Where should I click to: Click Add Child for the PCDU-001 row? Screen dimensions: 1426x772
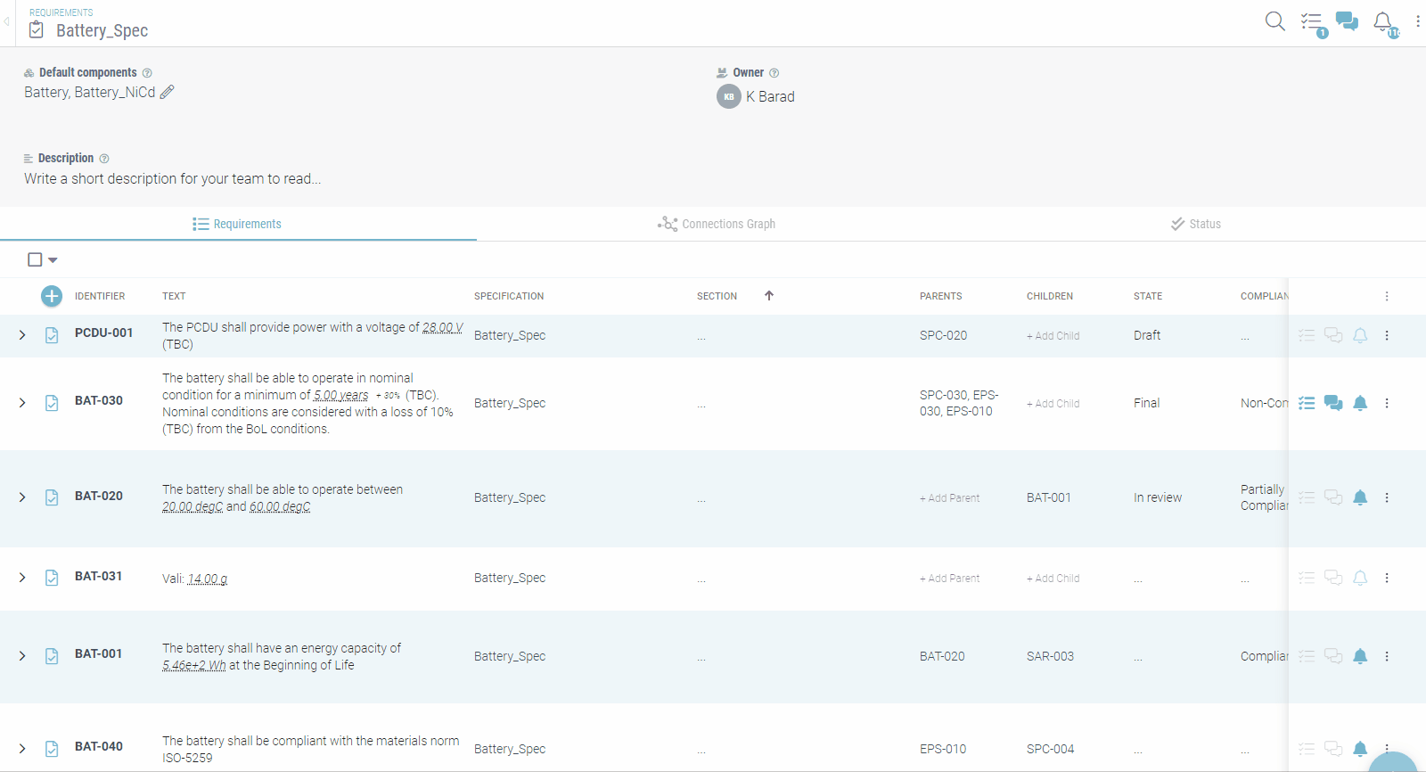click(x=1053, y=336)
